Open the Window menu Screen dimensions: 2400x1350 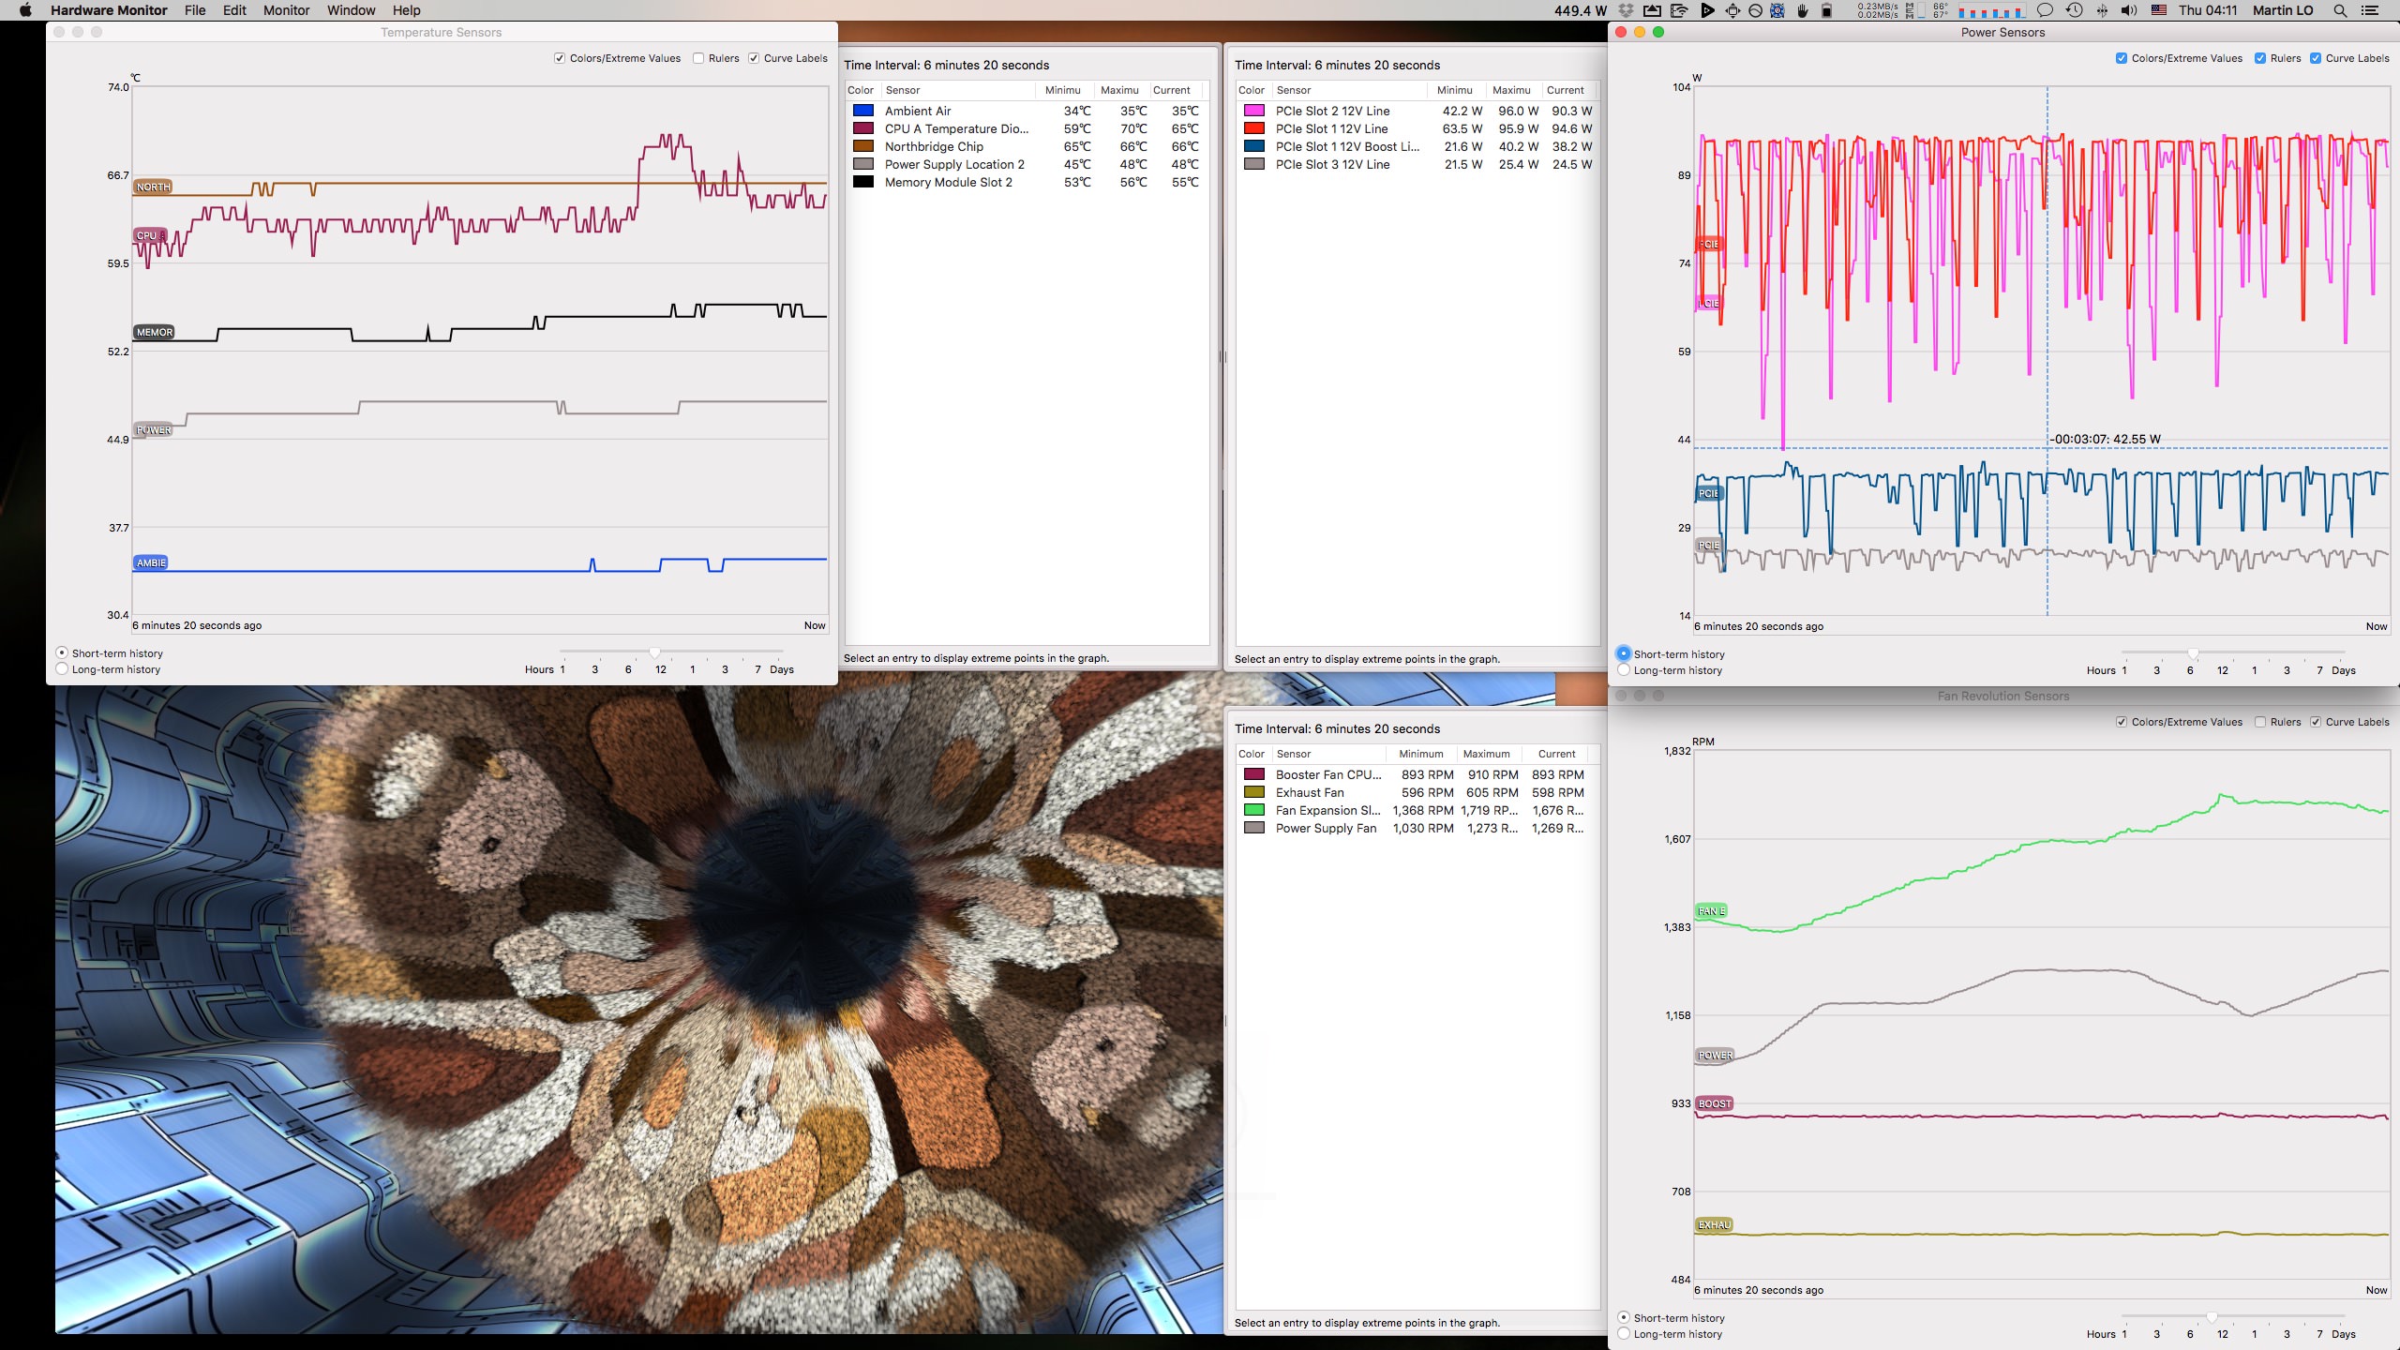click(351, 10)
